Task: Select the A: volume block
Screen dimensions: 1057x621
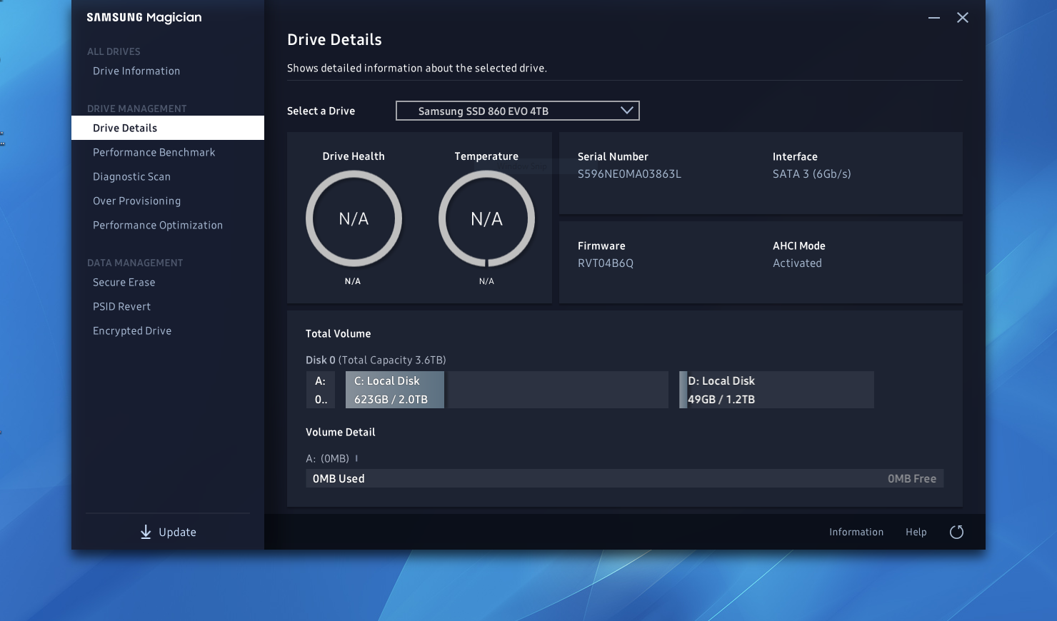Action: (x=321, y=390)
